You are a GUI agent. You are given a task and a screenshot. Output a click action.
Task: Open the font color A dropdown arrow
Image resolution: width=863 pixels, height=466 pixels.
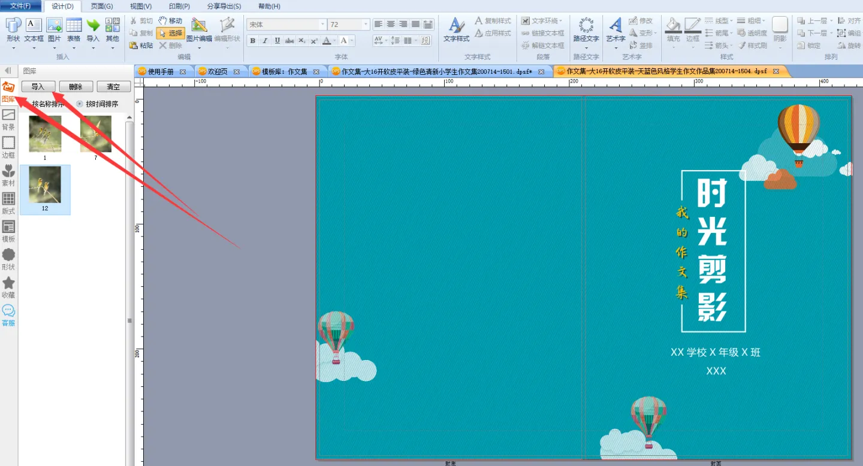[334, 41]
